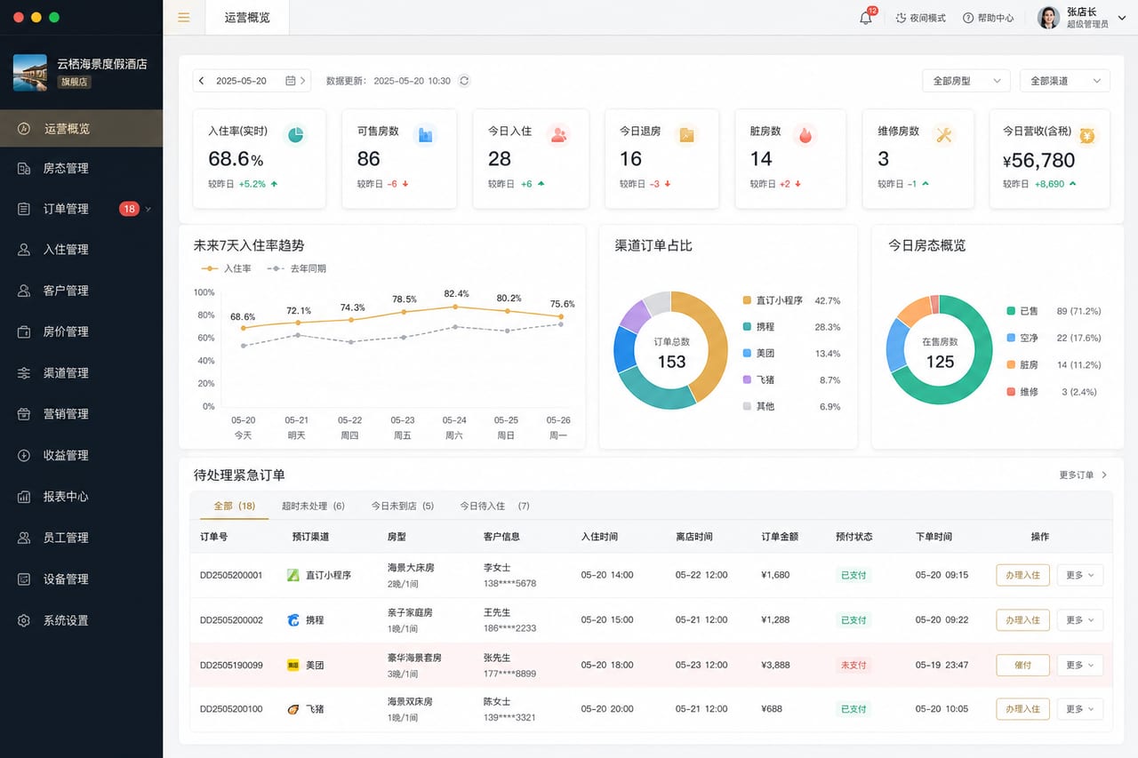Open 更多 dropdown for order DD2505200100
The height and width of the screenshot is (758, 1138).
pyautogui.click(x=1079, y=709)
